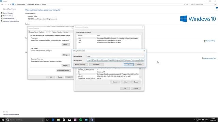Open the Store taskbar icon
Viewport: 218px width, 122px height.
tap(64, 120)
